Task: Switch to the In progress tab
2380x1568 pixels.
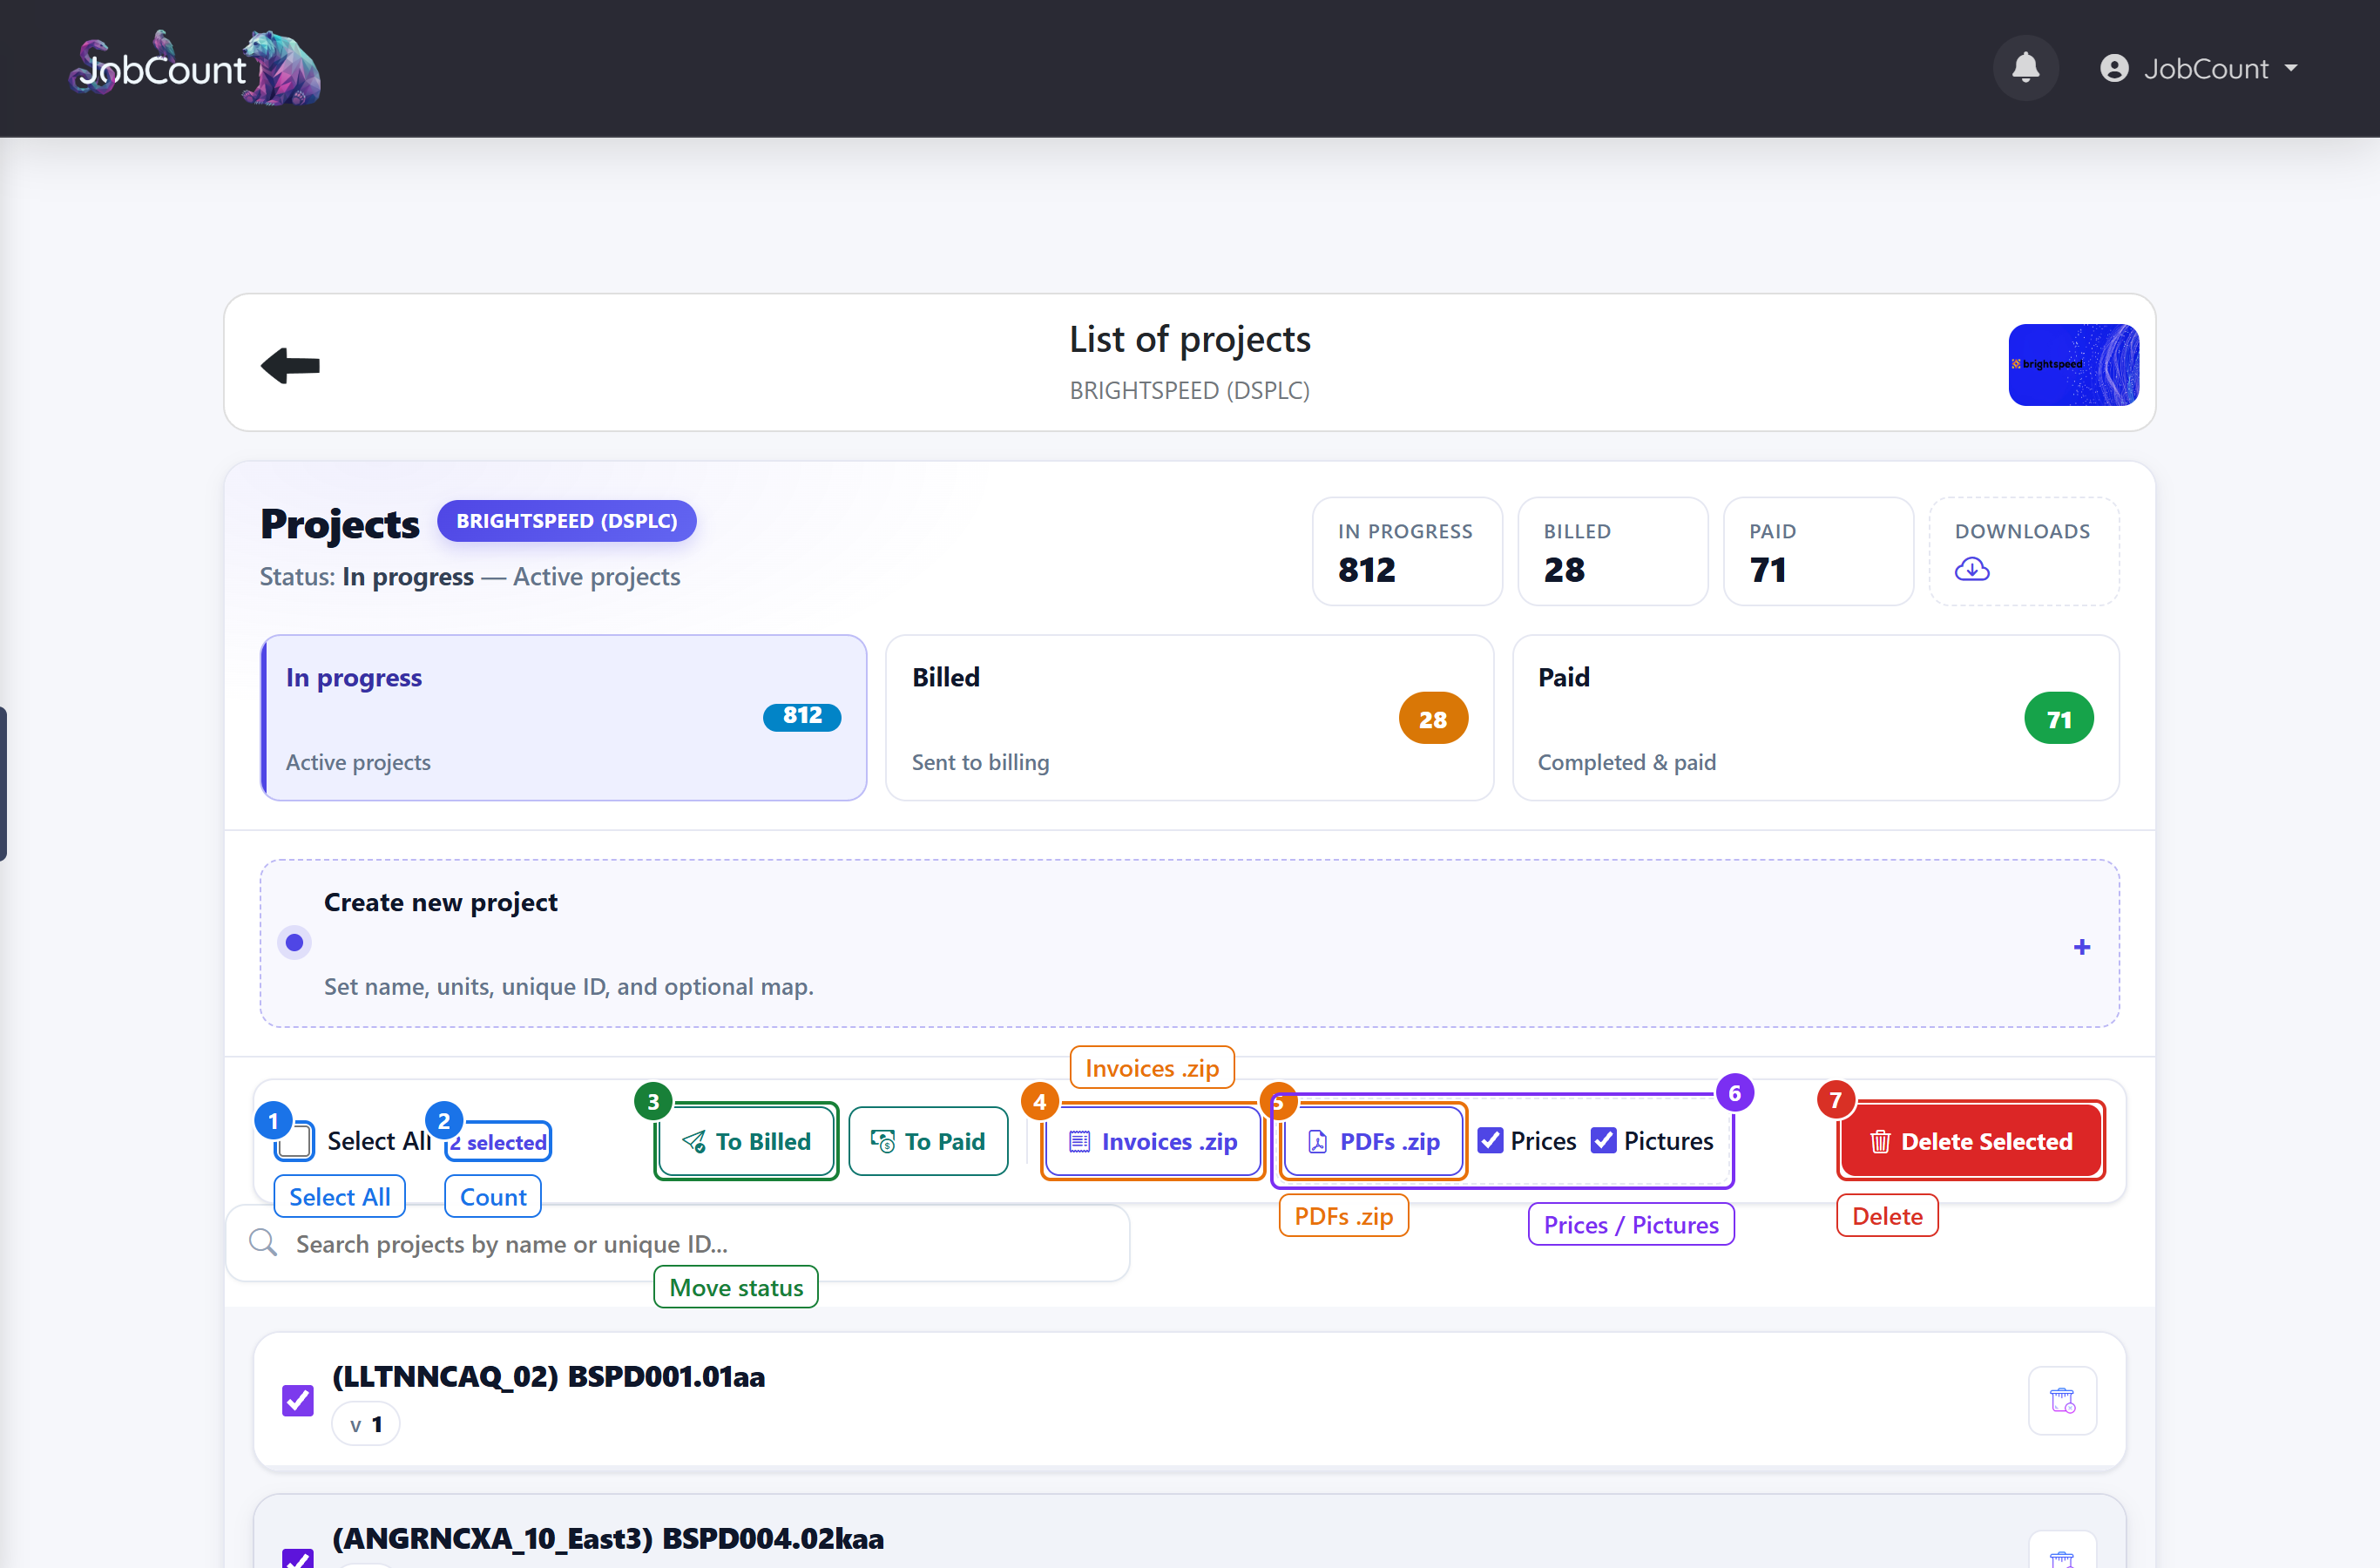Action: point(564,717)
